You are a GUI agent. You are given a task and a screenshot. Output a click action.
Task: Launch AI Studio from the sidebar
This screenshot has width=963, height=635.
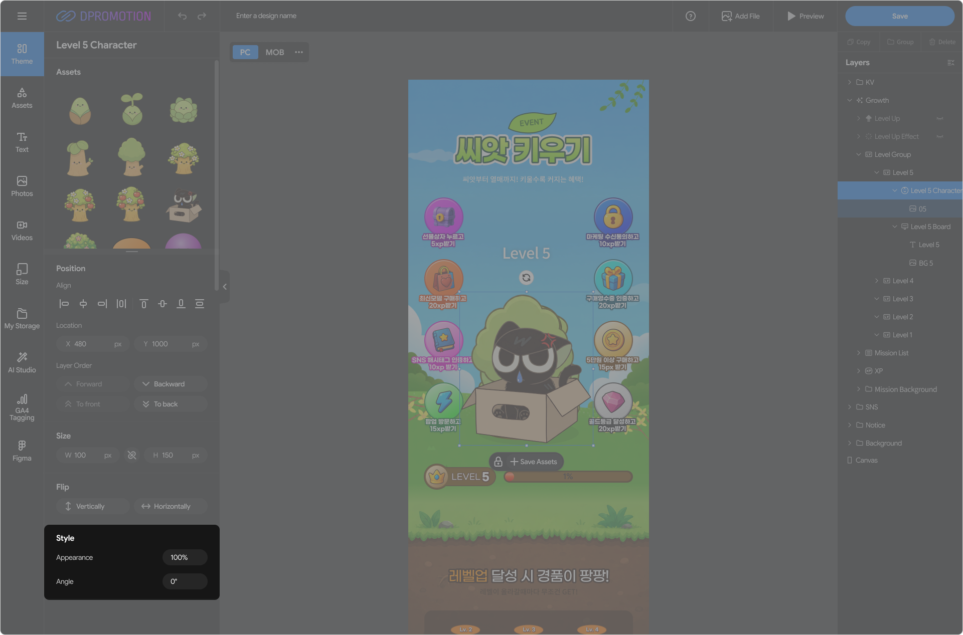click(x=22, y=363)
